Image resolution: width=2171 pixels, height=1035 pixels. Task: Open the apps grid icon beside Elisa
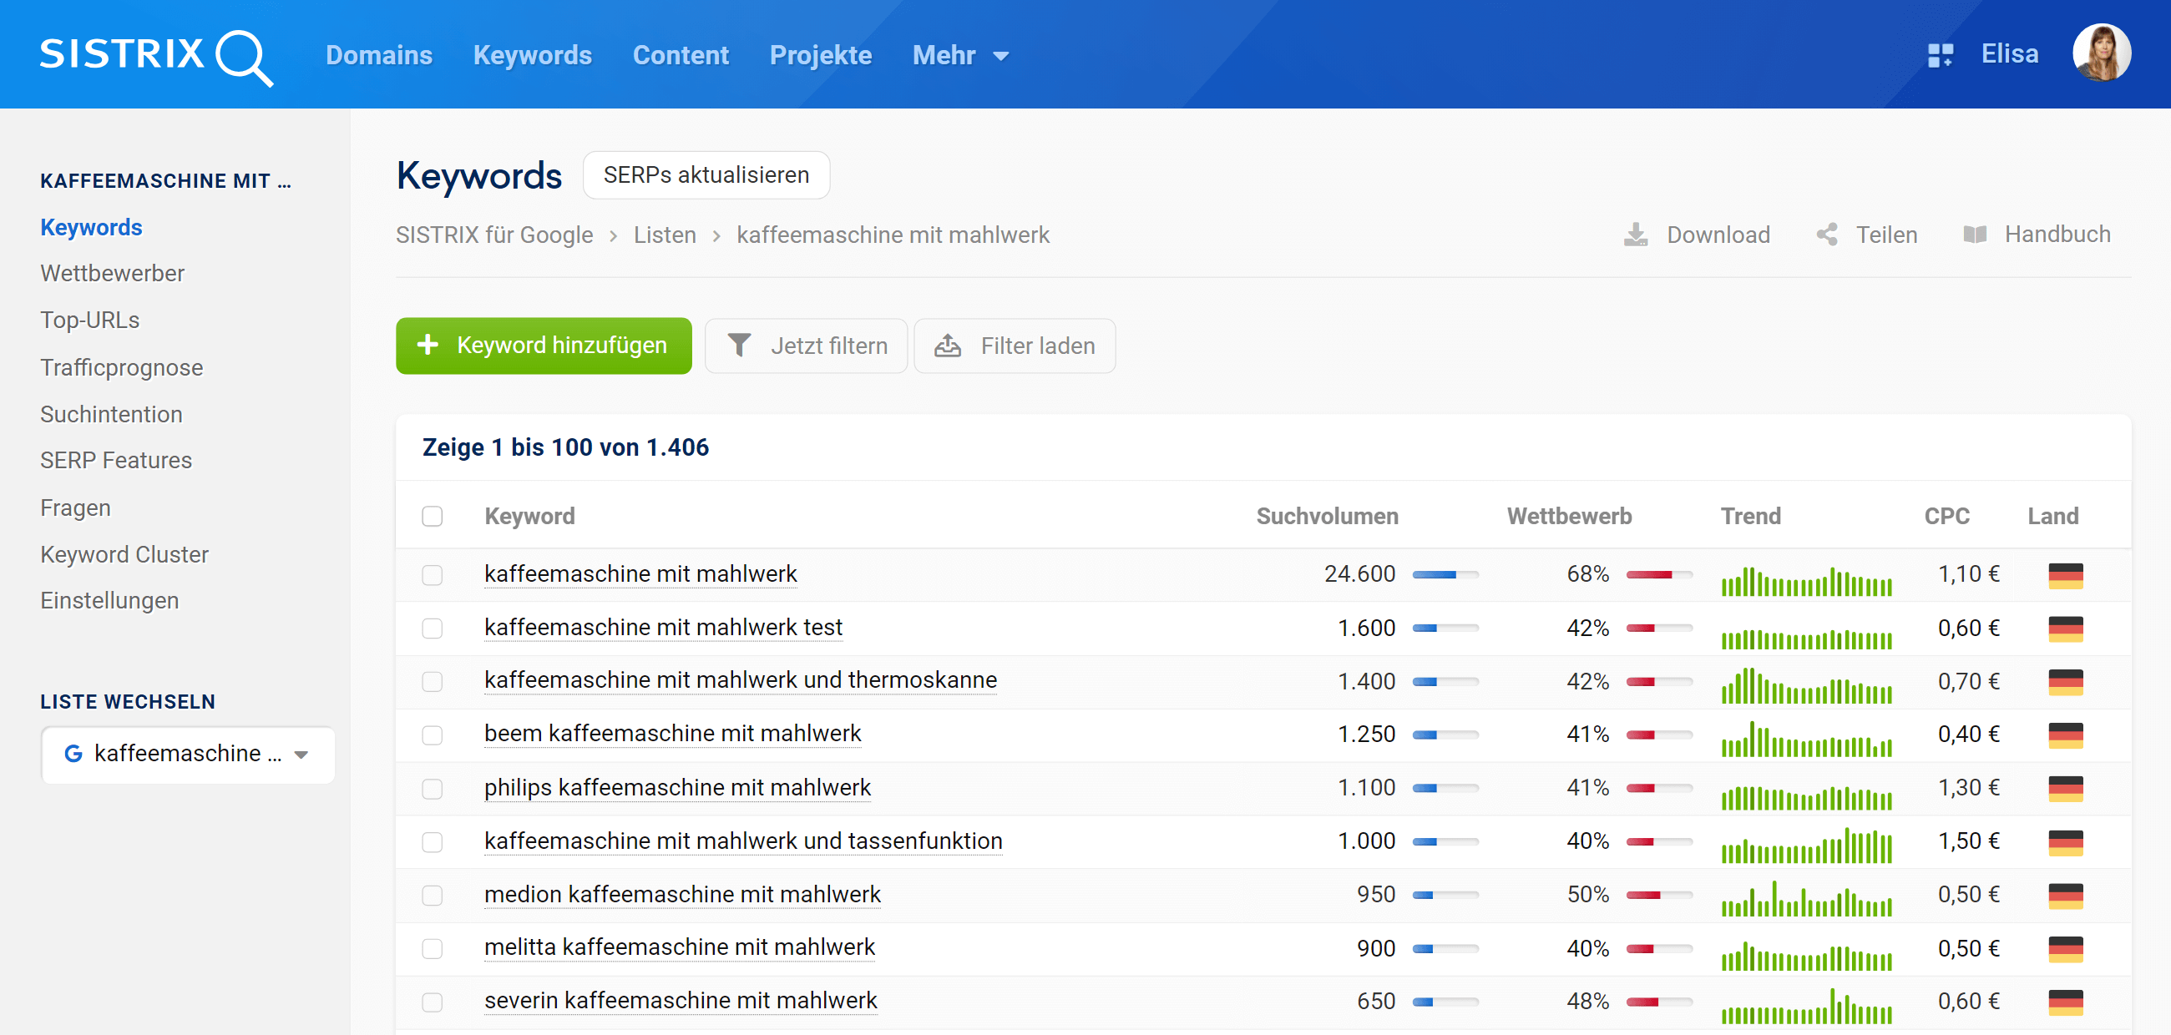pyautogui.click(x=1940, y=56)
